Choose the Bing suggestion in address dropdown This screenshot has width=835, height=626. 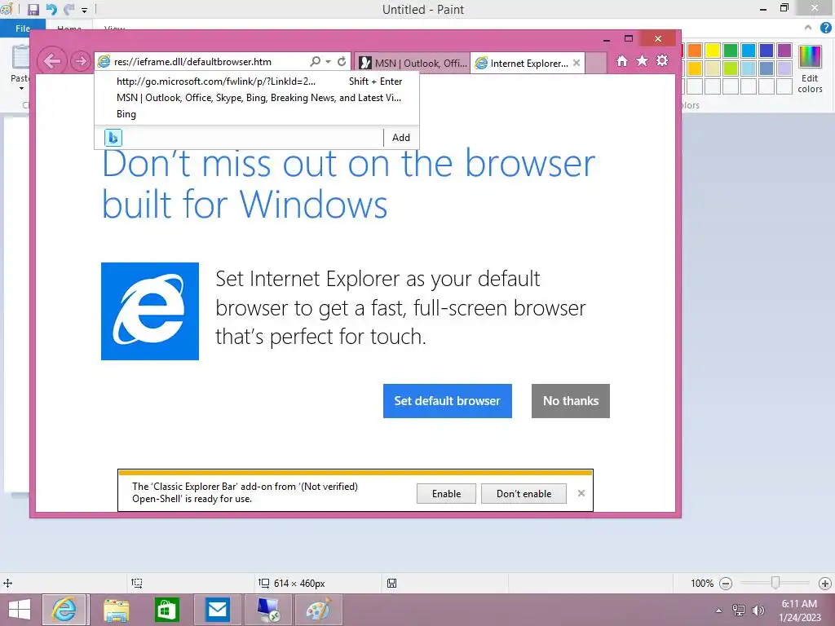257,114
